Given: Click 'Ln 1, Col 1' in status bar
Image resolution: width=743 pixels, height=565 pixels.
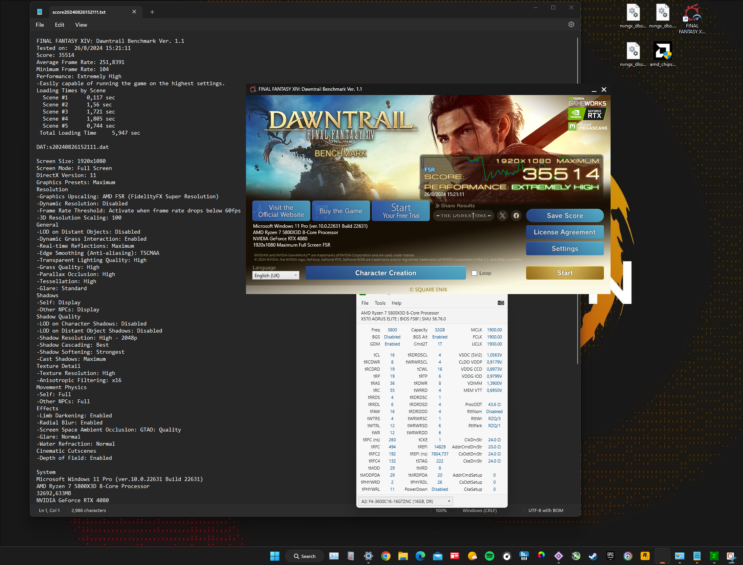Looking at the screenshot, I should pos(49,510).
